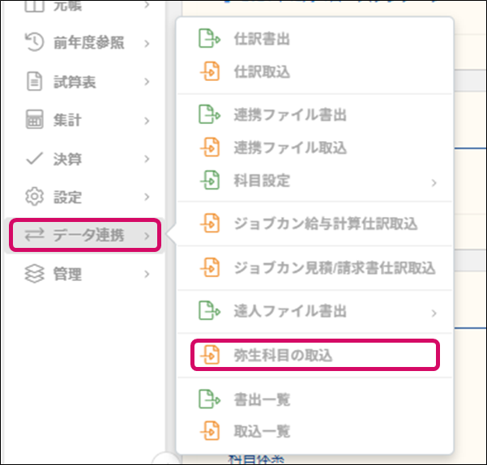Click the 連携ファイル書出 file icon
Screen dimensions: 487x465
coord(210,115)
